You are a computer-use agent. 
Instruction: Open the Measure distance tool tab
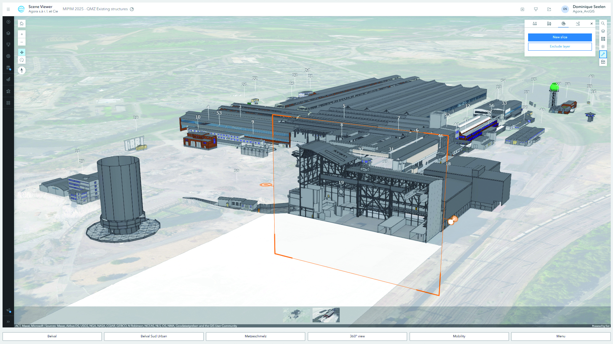[535, 24]
